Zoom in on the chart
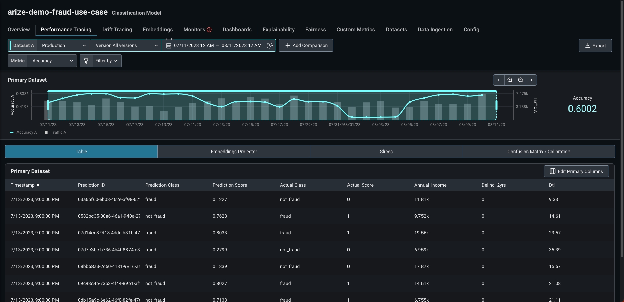 [x=510, y=80]
